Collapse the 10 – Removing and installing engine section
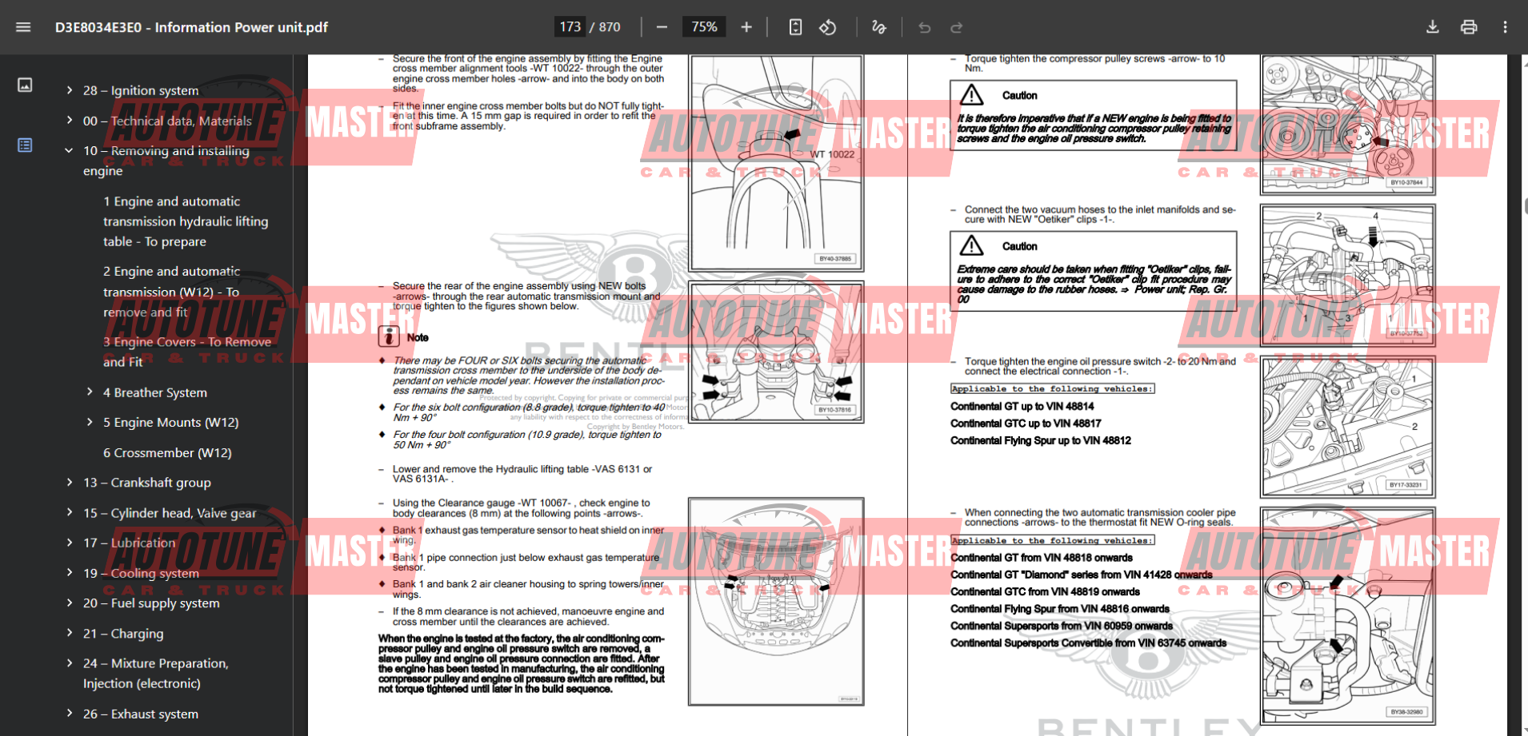 tap(70, 150)
